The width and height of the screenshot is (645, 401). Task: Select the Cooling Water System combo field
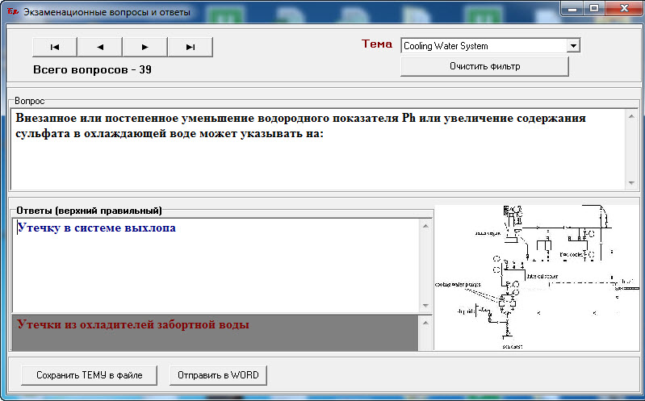pyautogui.click(x=483, y=46)
